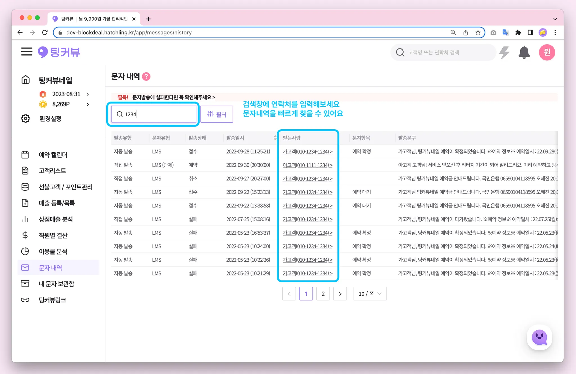
Task: Expand the 8,269P points chevron
Action: [x=88, y=104]
